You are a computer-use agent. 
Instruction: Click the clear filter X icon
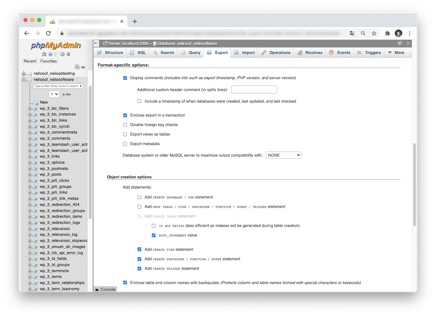point(81,86)
